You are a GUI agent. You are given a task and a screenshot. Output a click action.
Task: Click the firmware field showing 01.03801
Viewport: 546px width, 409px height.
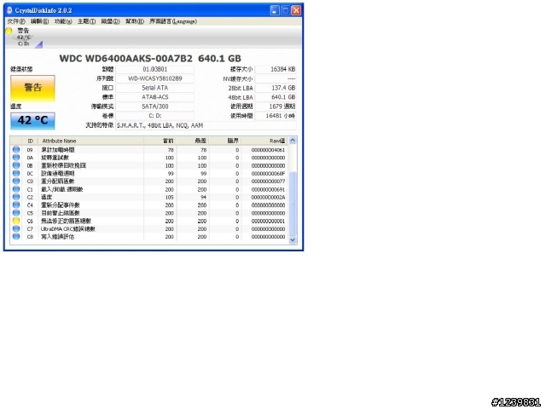[155, 69]
